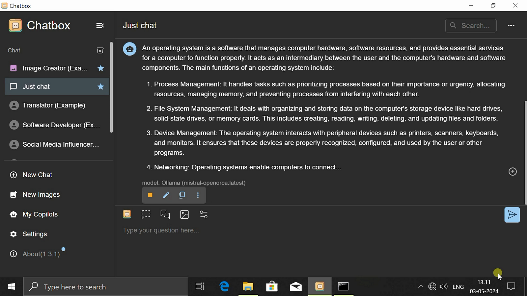Stop the response generation

(x=150, y=195)
